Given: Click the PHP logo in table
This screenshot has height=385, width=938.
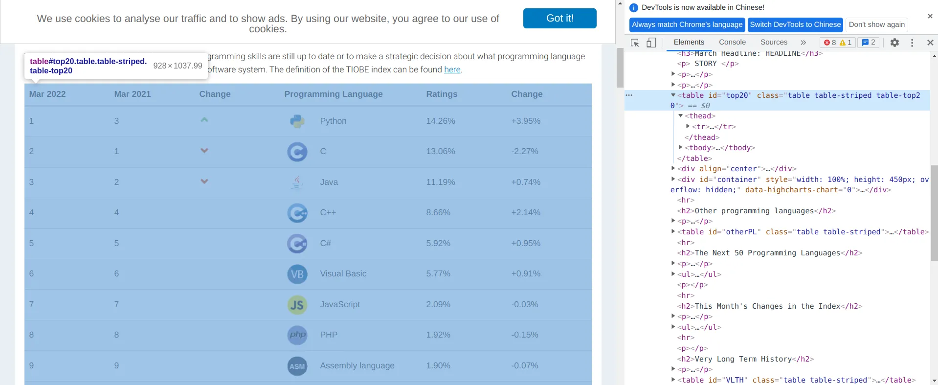Looking at the screenshot, I should tap(297, 335).
